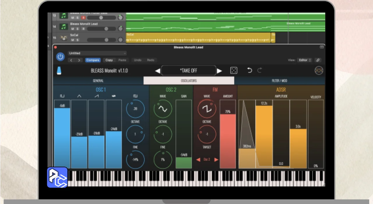Disable record on track 13
Image resolution: width=373 pixels, height=204 pixels.
pos(83,18)
